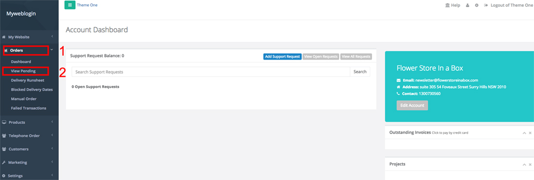Open the settings gear icon in header
The image size is (534, 180).
(477, 5)
